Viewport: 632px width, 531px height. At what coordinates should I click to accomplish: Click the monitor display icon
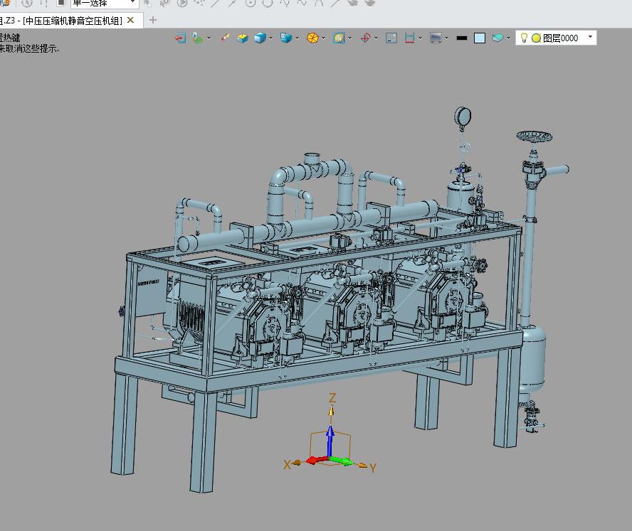436,38
